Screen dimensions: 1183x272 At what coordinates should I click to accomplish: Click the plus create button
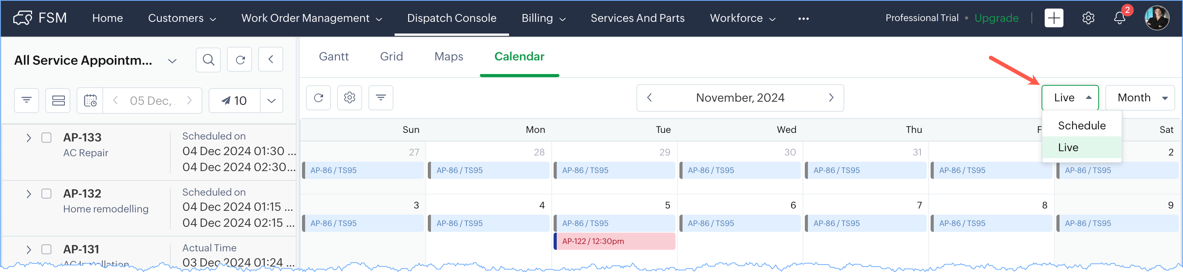click(1054, 18)
